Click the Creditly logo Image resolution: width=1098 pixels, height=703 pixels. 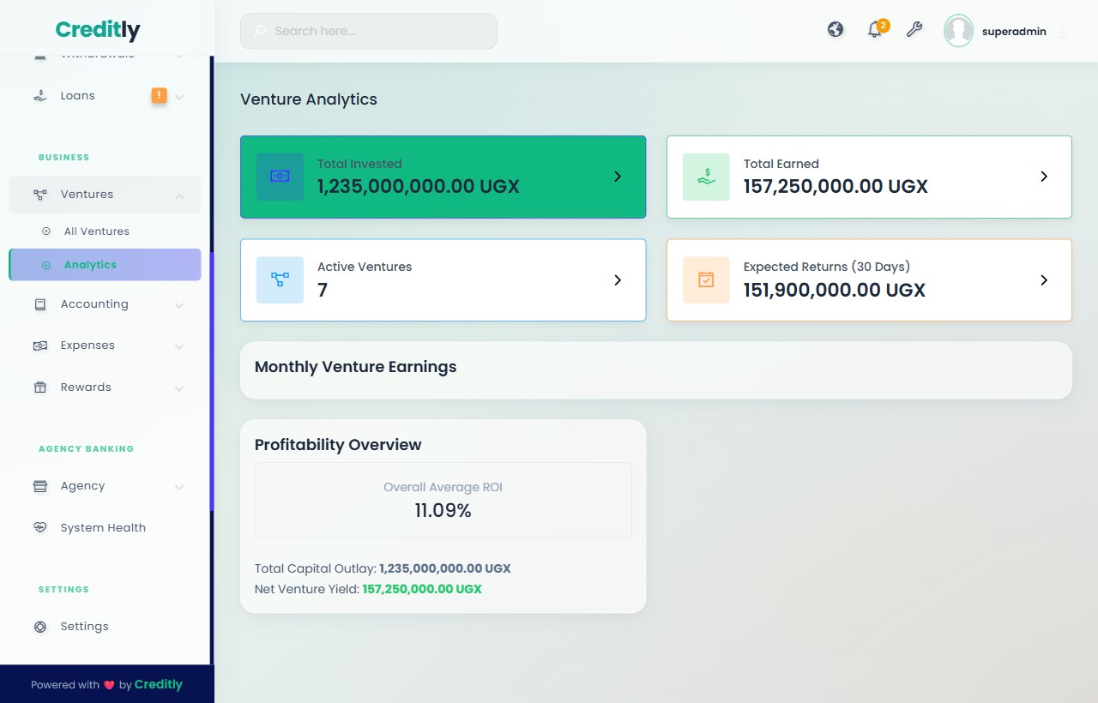pos(98,30)
